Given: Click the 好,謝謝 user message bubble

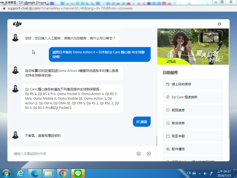Looking at the screenshot, I should pos(142,122).
